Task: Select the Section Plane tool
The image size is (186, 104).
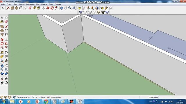Action: point(6,83)
